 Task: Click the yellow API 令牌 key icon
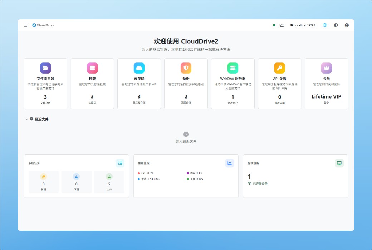279,68
